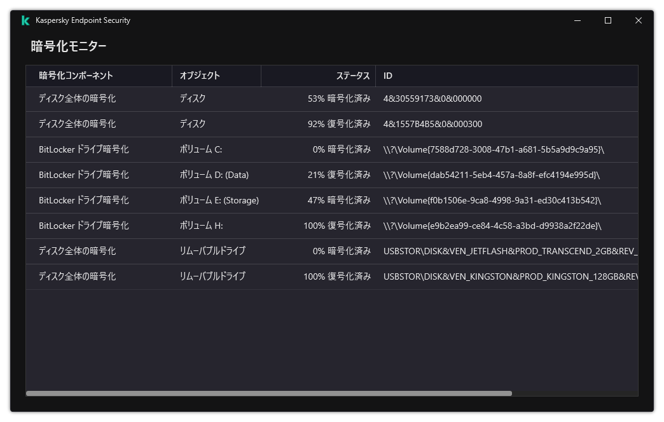Select the リムーバブルドライブ row at 0% 暗号化済み

tap(191, 251)
